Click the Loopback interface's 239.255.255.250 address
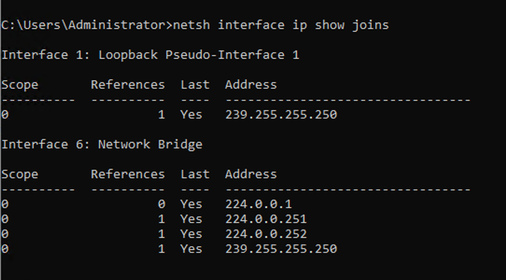Screen dimensions: 506x280 pos(281,115)
